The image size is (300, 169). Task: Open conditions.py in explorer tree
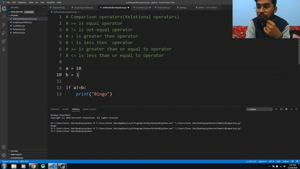pyautogui.click(x=19, y=26)
